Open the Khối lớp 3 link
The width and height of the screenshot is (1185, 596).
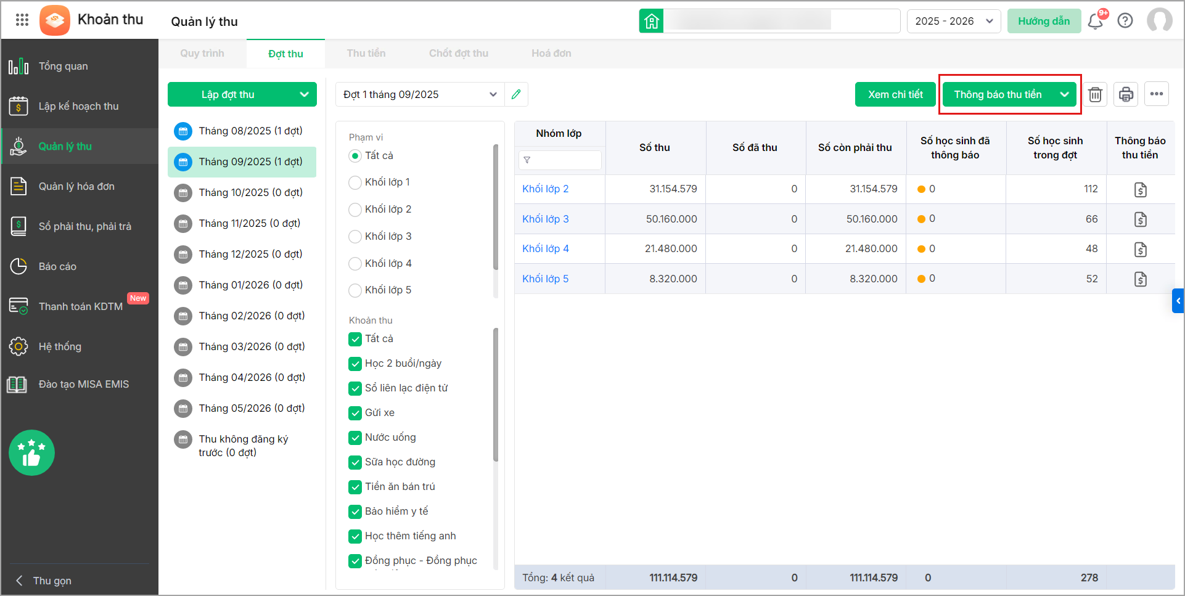point(545,219)
